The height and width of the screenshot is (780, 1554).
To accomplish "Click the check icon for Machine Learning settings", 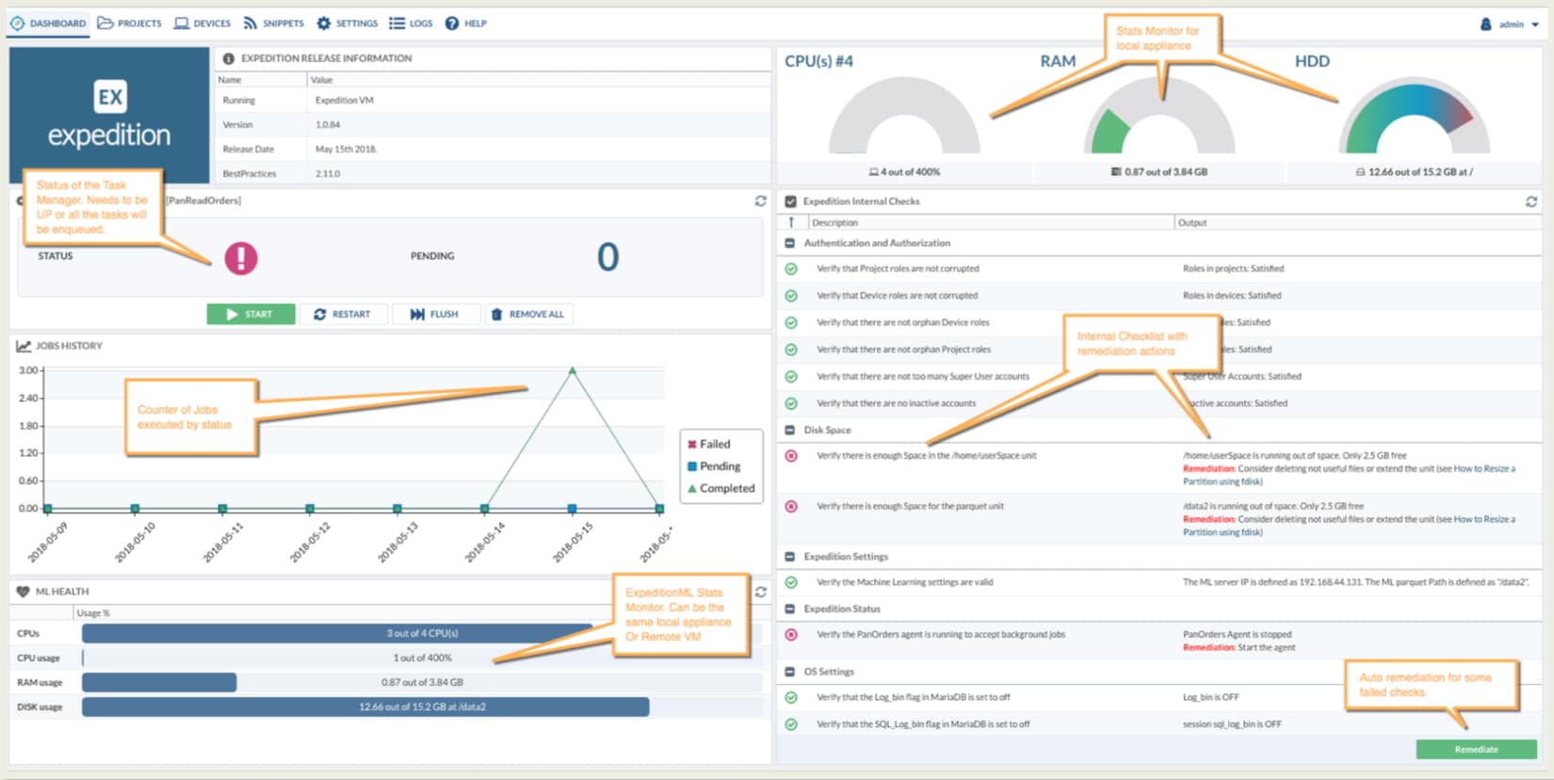I will pos(791,582).
